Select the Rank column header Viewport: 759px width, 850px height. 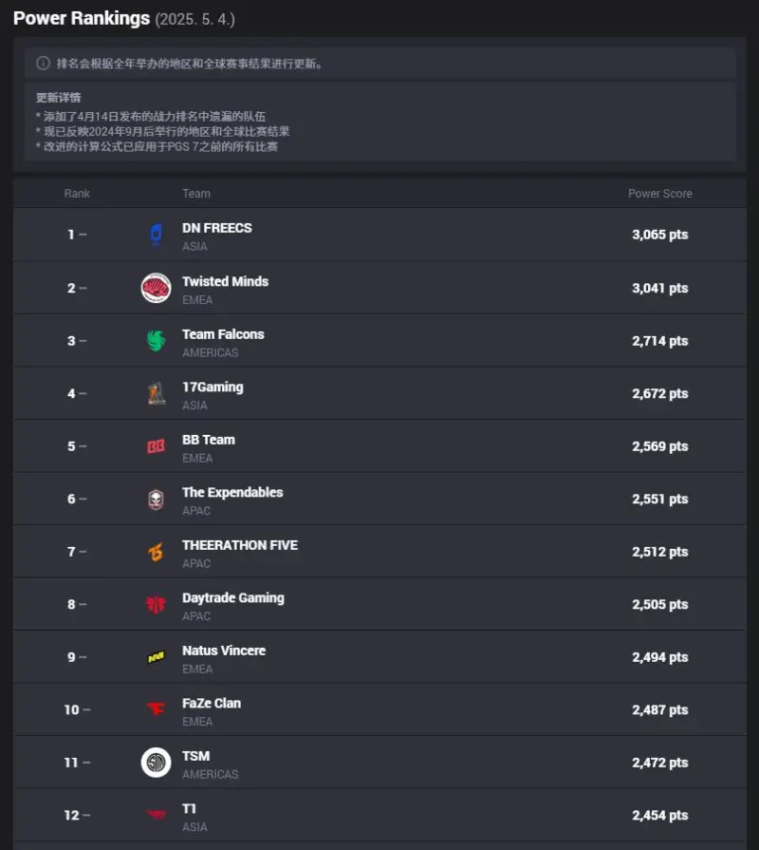pyautogui.click(x=77, y=194)
